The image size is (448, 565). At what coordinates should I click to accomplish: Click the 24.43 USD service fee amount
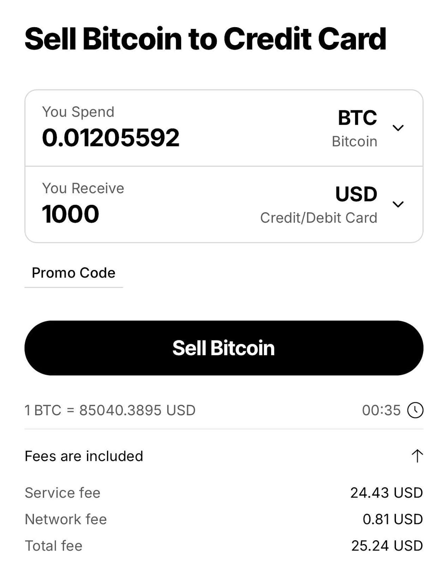tap(386, 493)
